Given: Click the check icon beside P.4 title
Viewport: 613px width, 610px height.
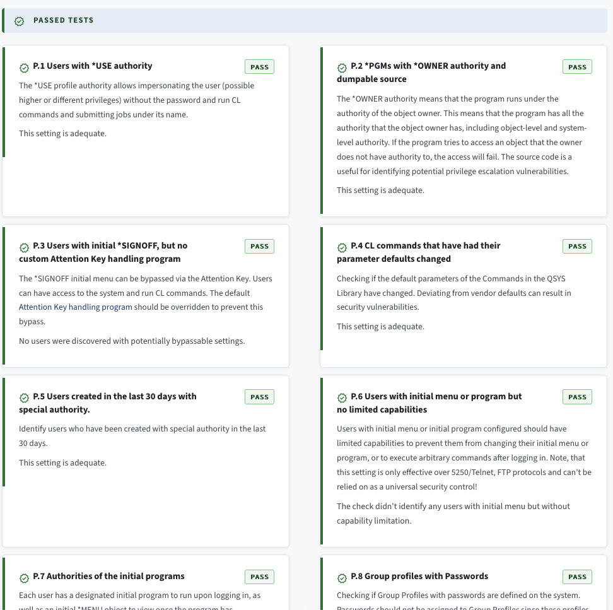Looking at the screenshot, I should point(342,247).
